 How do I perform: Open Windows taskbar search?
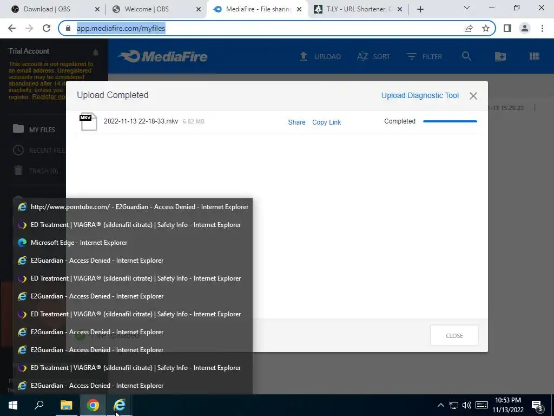[x=39, y=405]
